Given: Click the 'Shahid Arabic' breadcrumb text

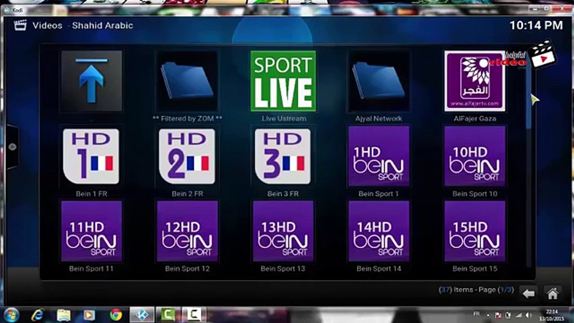Looking at the screenshot, I should pyautogui.click(x=103, y=26).
